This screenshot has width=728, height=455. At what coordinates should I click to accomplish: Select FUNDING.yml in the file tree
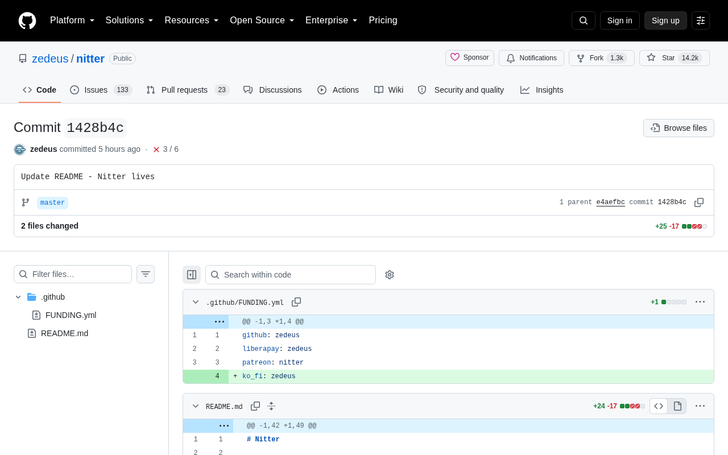pyautogui.click(x=71, y=315)
